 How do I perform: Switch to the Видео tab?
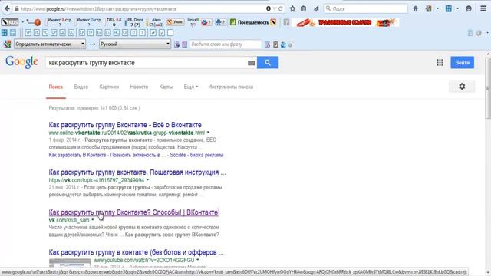tap(81, 87)
